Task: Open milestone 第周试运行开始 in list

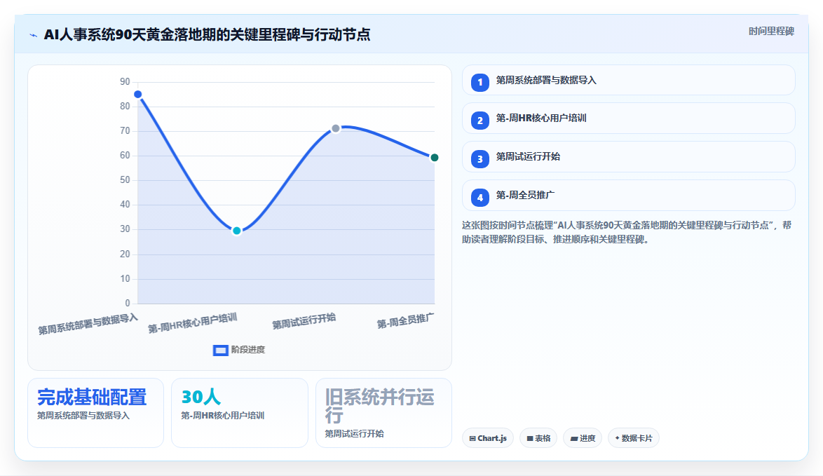Action: (x=628, y=156)
